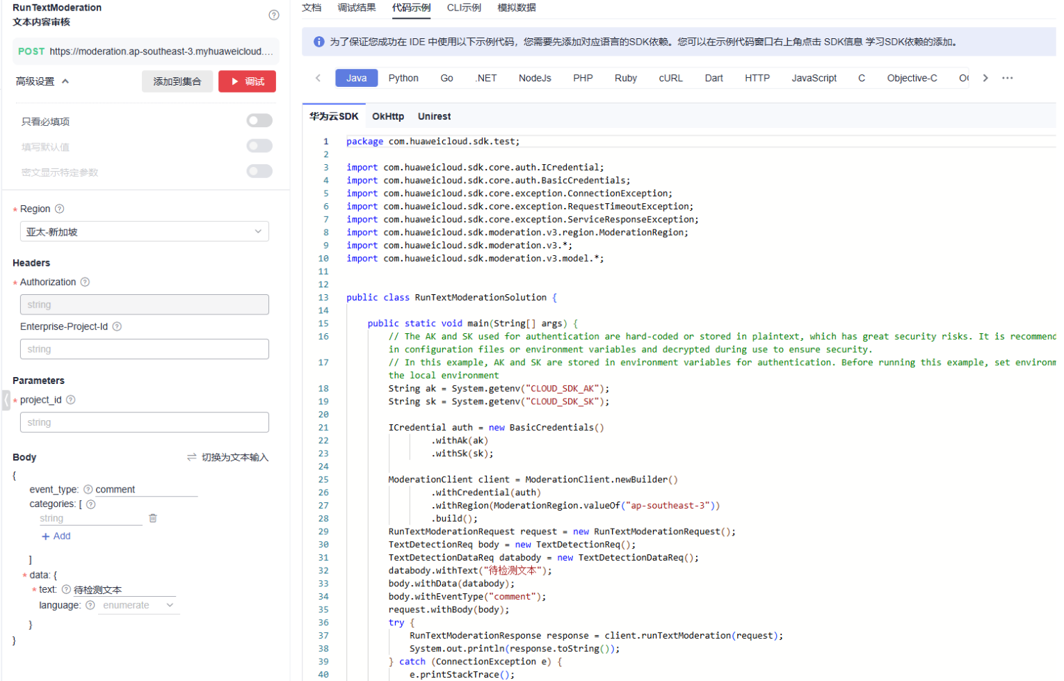Click the project_id input field
Image resolution: width=1064 pixels, height=681 pixels.
pyautogui.click(x=145, y=422)
